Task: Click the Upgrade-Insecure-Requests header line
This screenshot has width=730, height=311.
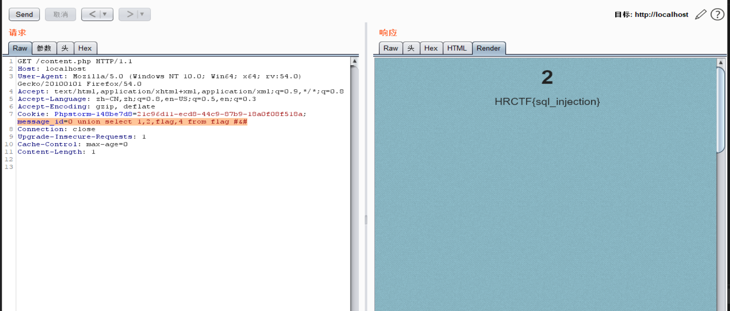Action: pyautogui.click(x=82, y=137)
